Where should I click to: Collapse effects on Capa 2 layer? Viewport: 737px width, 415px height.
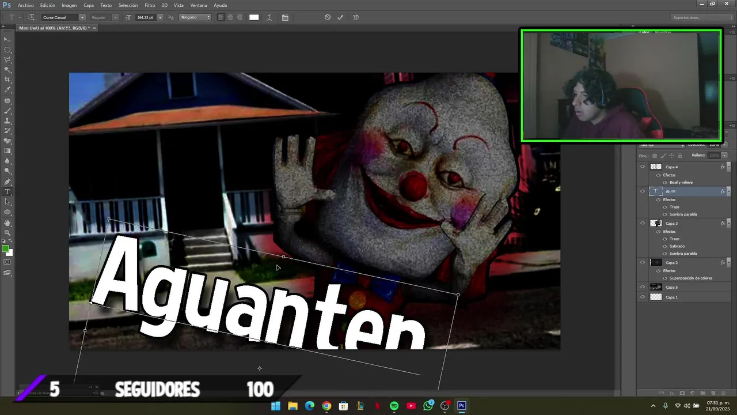click(728, 262)
